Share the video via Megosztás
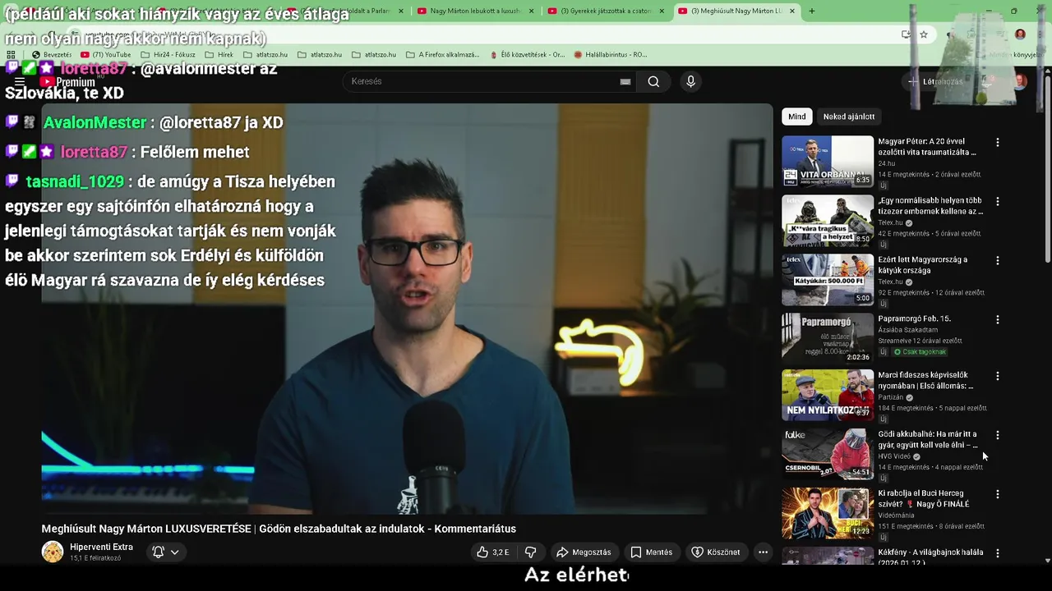The height and width of the screenshot is (591, 1052). tap(584, 552)
